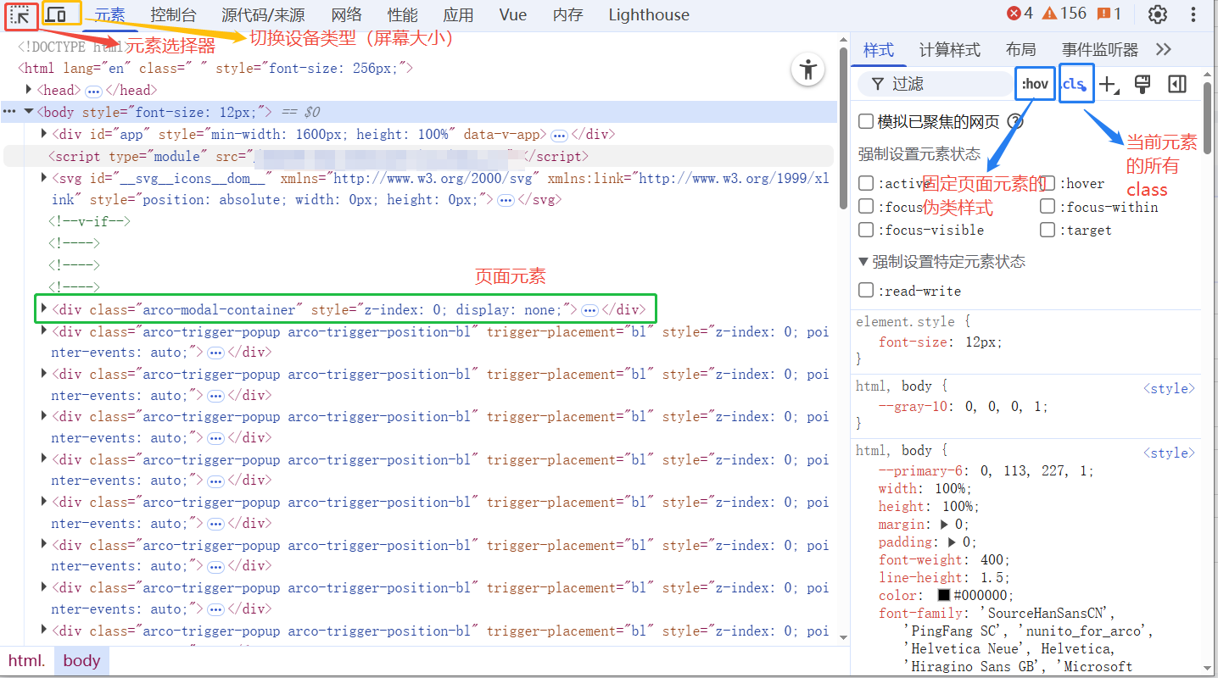Collapse the 强制设置特定元素状态 section
This screenshot has width=1218, height=678.
[863, 261]
